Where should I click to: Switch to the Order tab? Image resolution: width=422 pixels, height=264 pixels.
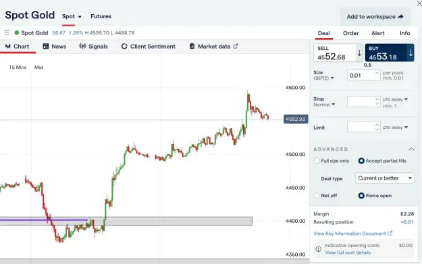[350, 33]
